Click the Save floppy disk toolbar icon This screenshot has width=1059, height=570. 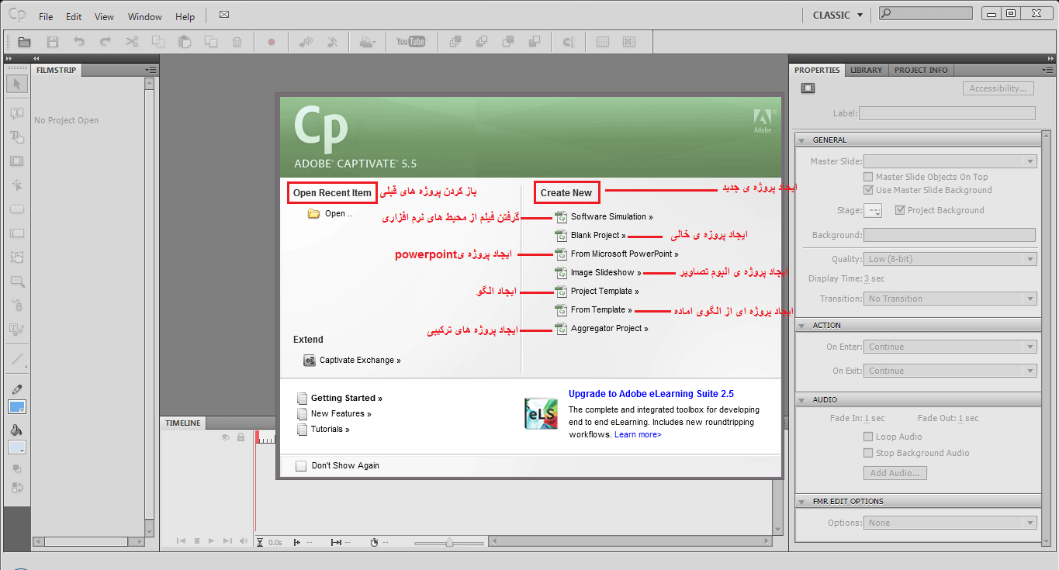pyautogui.click(x=53, y=42)
